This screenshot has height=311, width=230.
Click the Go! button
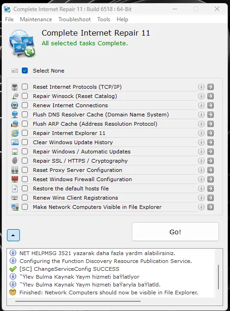coord(175,232)
